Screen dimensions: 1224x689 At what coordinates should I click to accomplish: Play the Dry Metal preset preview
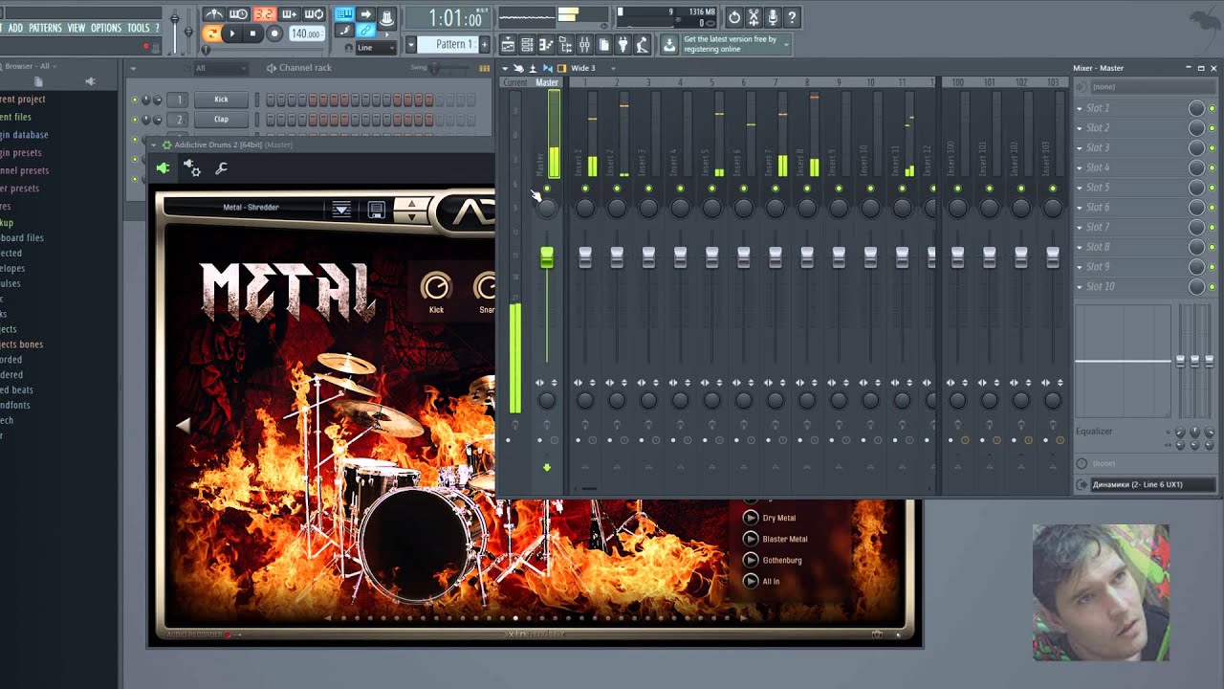click(x=751, y=518)
